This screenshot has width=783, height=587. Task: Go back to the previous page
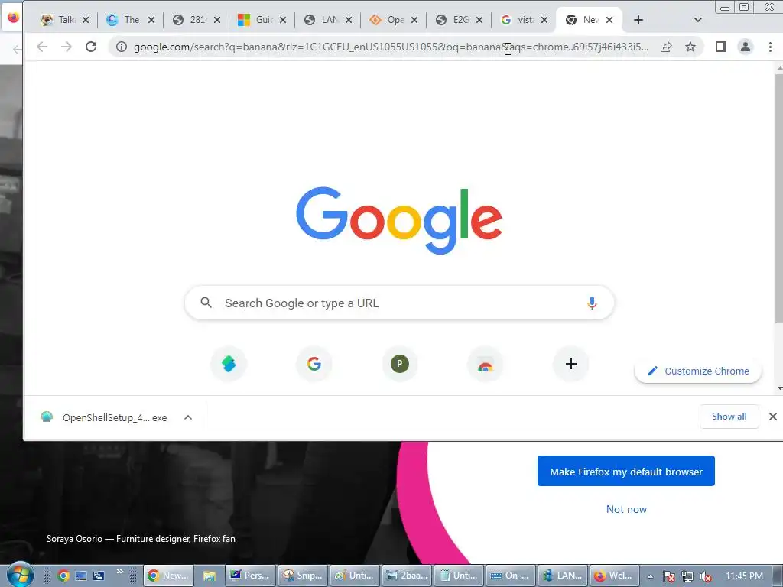[42, 47]
